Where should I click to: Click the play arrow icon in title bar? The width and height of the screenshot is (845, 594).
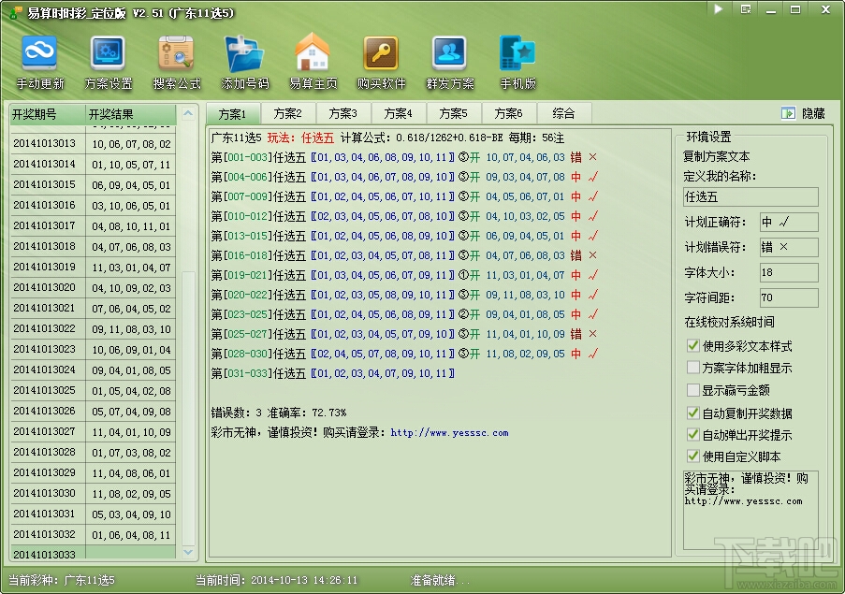point(719,9)
